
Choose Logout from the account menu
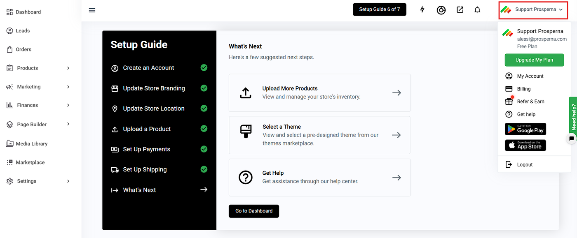coord(525,164)
